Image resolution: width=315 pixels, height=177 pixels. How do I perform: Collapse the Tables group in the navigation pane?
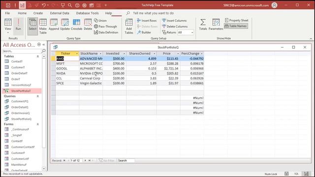point(37,57)
